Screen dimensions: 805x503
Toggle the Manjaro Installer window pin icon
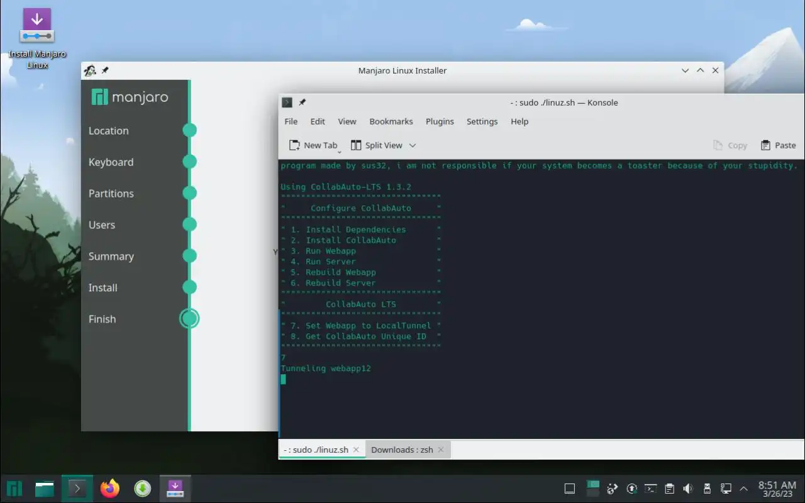coord(105,70)
